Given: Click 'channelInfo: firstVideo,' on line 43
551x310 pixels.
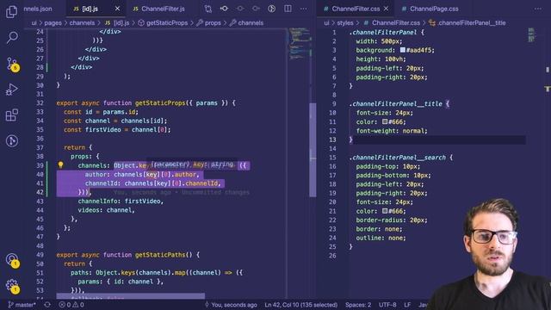Looking at the screenshot, I should coord(121,201).
